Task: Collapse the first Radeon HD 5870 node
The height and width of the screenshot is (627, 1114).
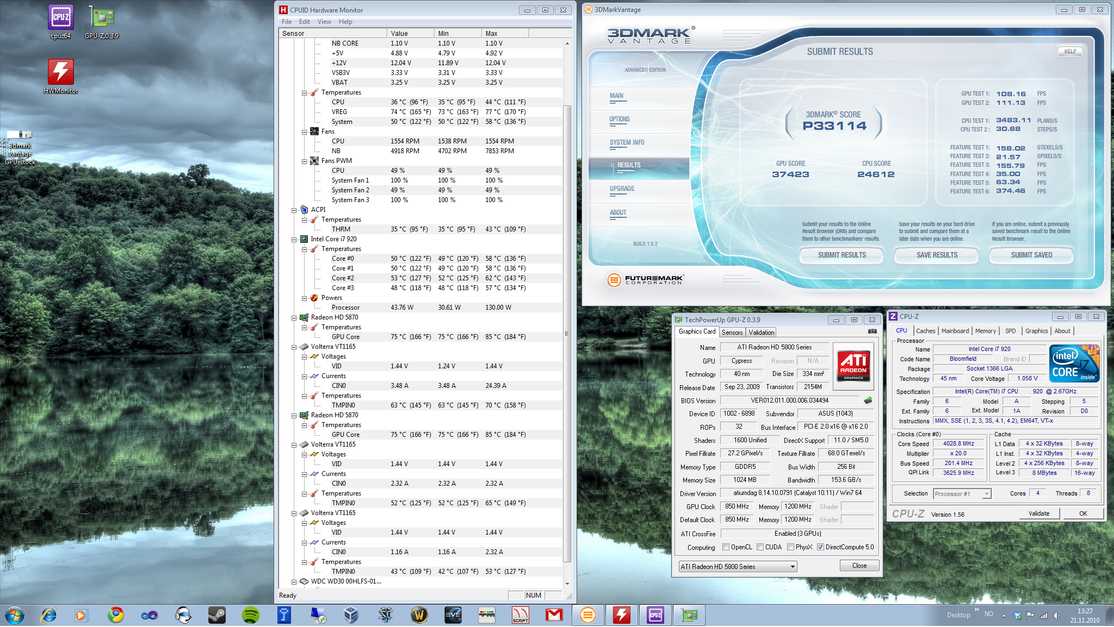Action: point(294,317)
